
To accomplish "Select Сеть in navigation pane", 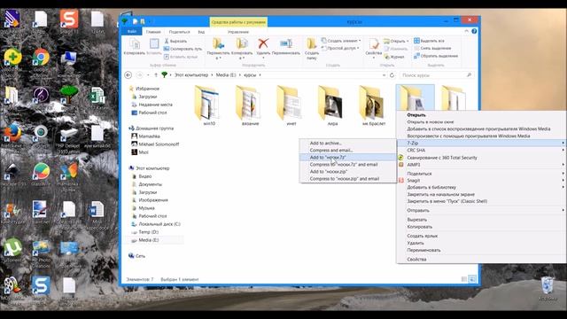I will [x=140, y=256].
